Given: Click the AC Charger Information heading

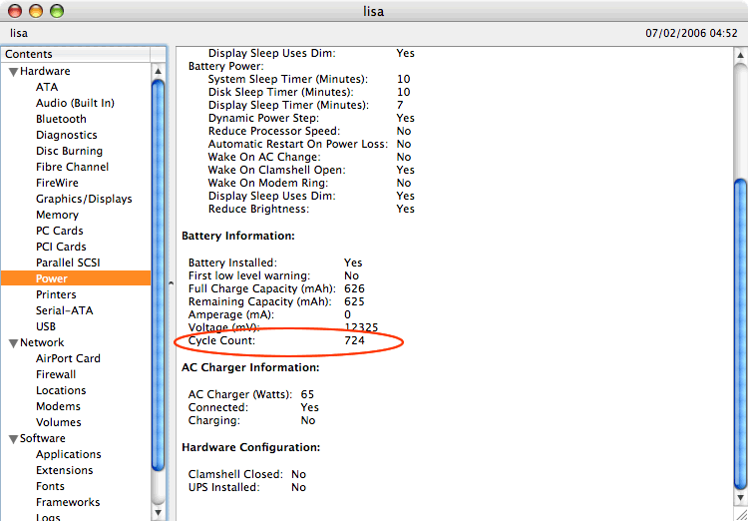Looking at the screenshot, I should click(x=250, y=367).
